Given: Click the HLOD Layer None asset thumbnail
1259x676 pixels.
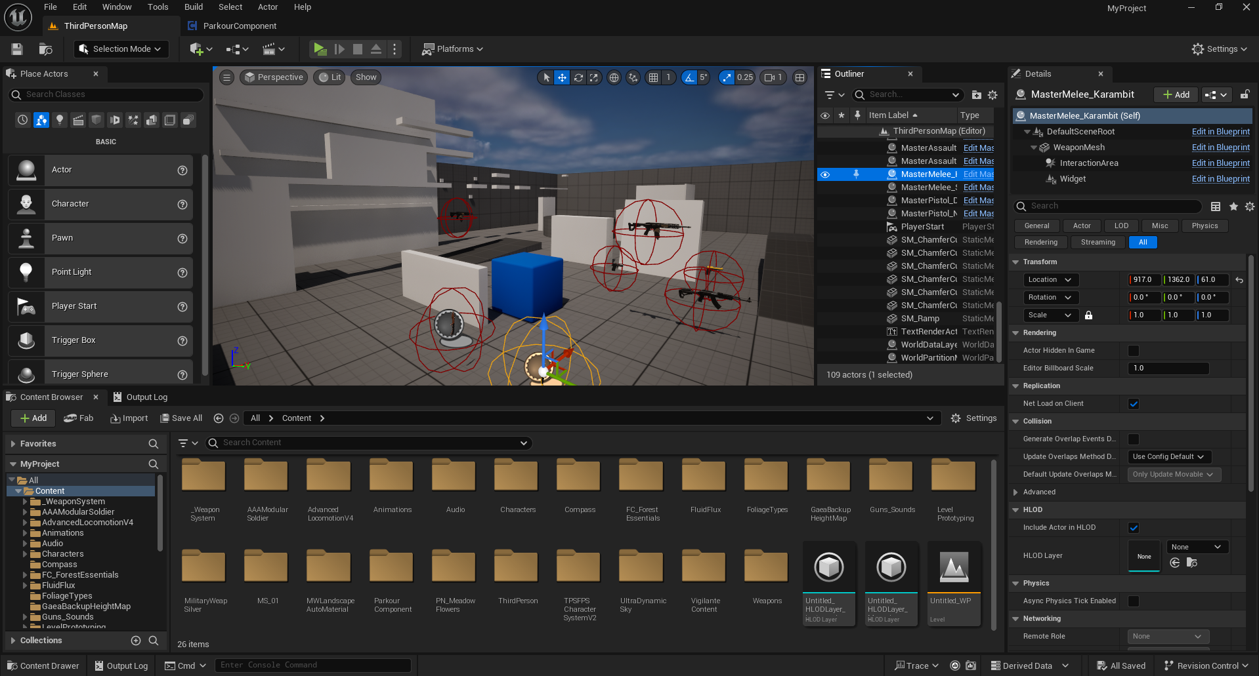Looking at the screenshot, I should click(x=1143, y=556).
